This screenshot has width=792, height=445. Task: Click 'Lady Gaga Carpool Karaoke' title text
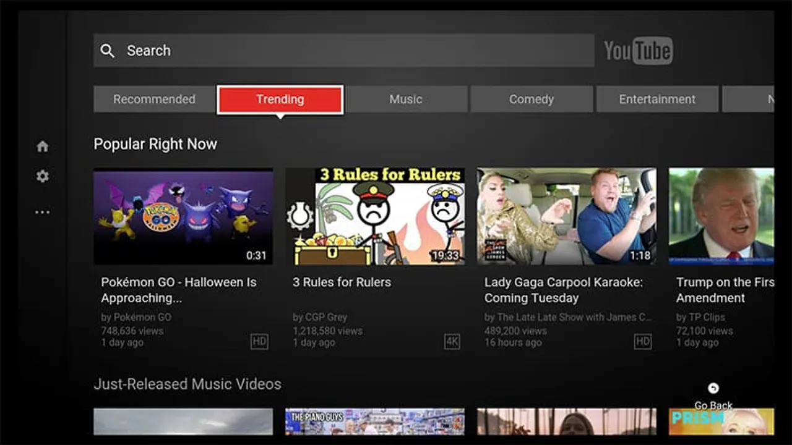[564, 290]
